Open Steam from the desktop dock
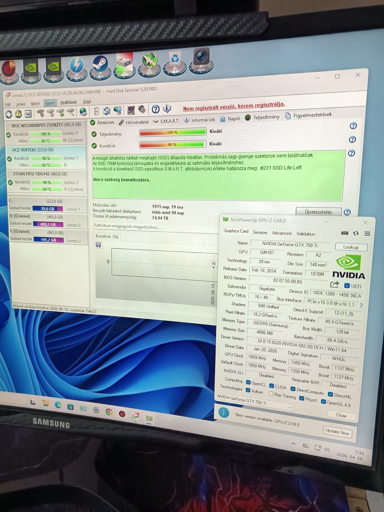Image resolution: width=384 pixels, height=512 pixels. [x=100, y=67]
